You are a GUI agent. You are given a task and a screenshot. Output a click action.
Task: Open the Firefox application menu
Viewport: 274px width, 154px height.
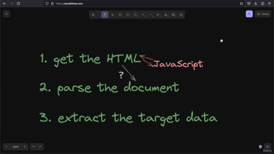[x=269, y=3]
